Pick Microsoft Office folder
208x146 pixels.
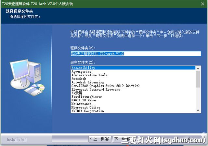tap(133, 107)
